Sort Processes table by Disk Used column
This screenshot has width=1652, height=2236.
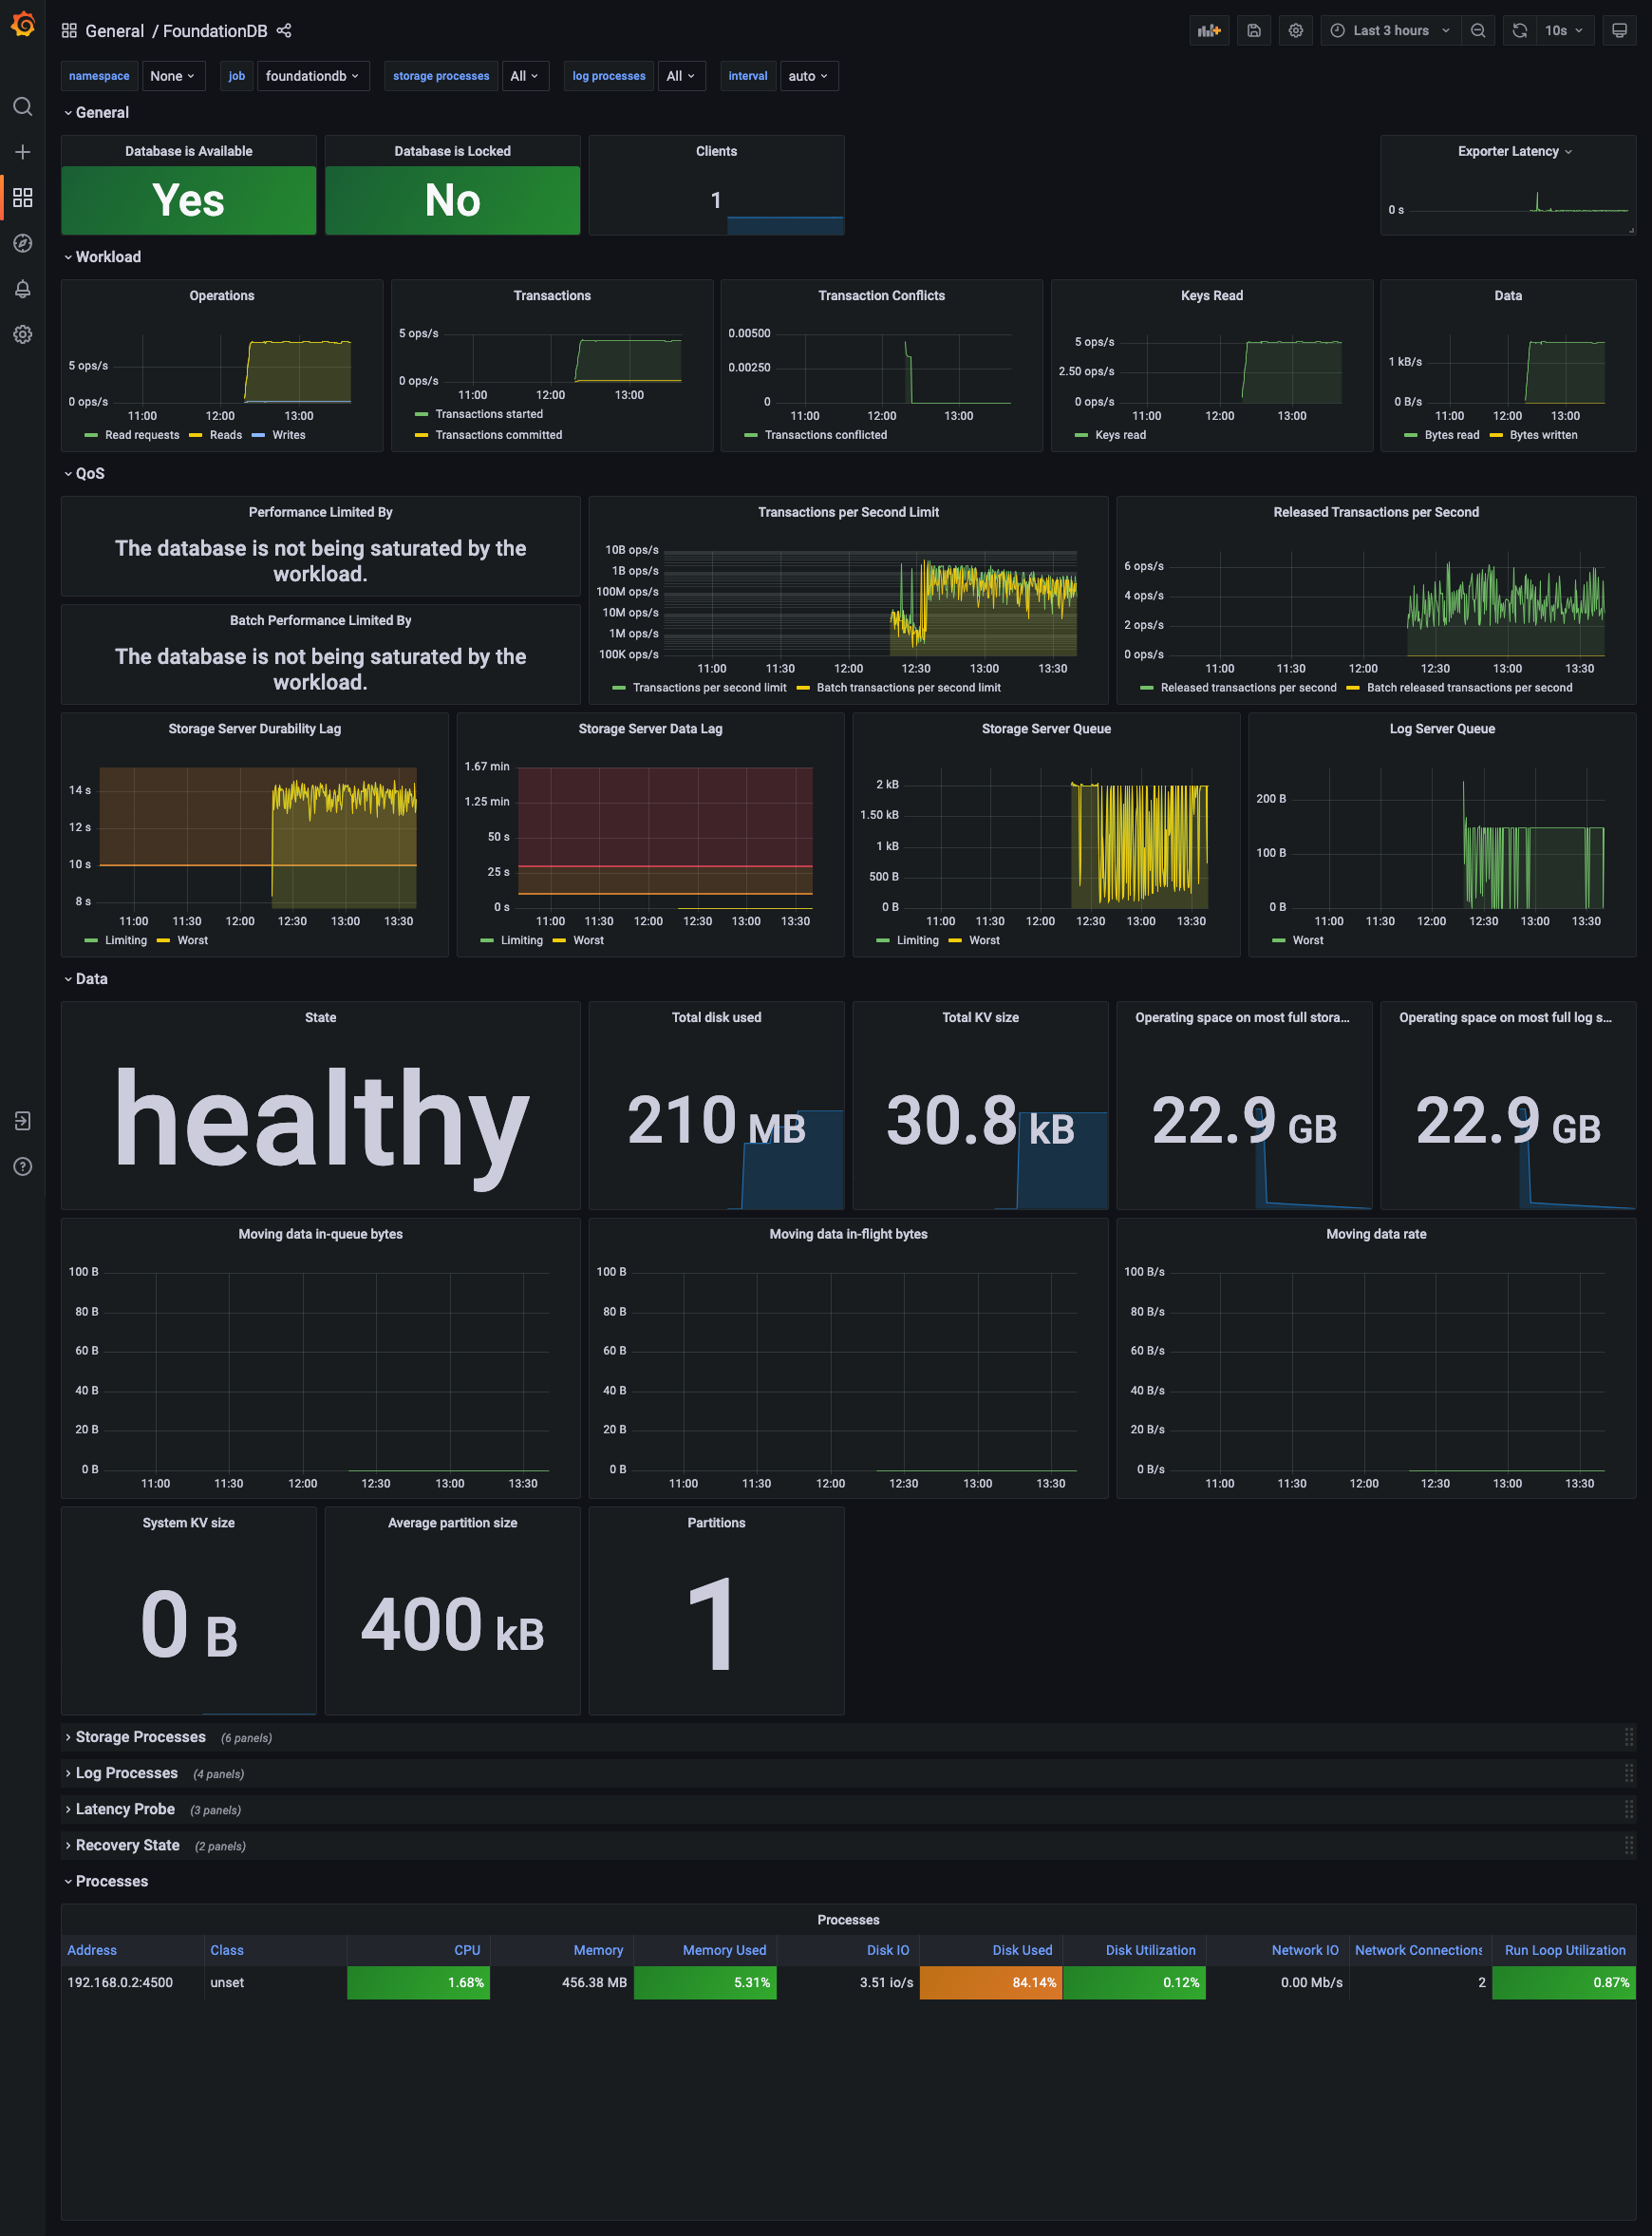[x=1022, y=1950]
